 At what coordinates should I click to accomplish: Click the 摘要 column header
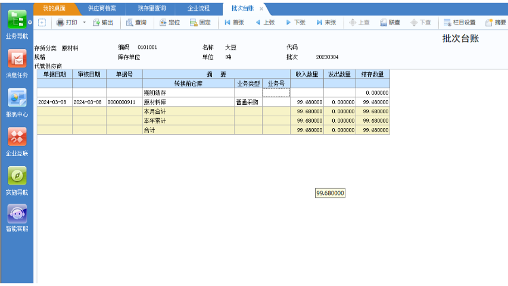pyautogui.click(x=216, y=74)
